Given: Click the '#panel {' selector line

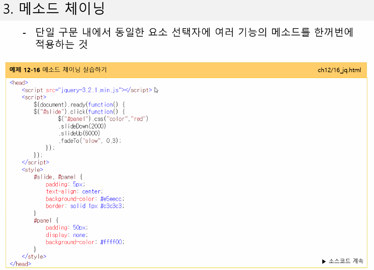Looking at the screenshot, I should [46, 220].
